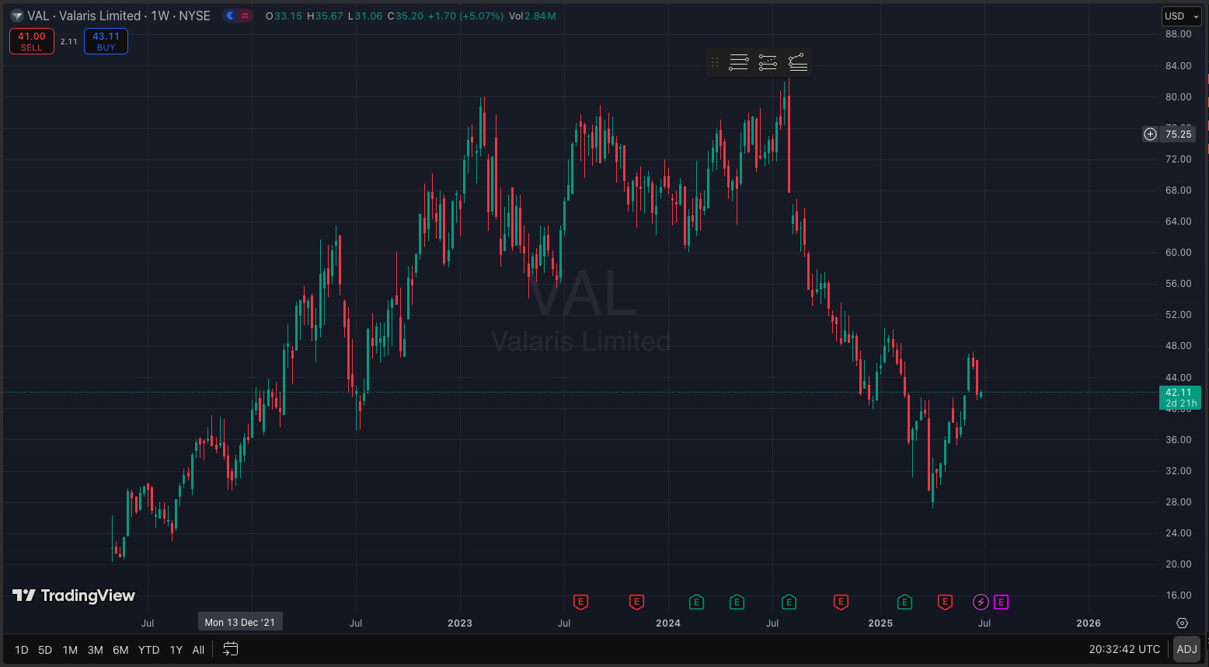Click the plus icon beside 75.25 price
This screenshot has width=1209, height=667.
pos(1150,134)
